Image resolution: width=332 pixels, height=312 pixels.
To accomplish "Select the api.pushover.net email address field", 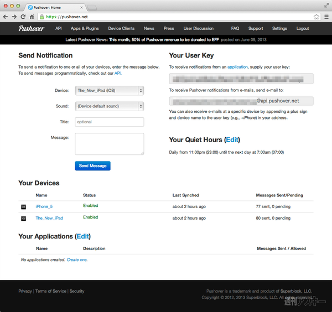I will (241, 101).
